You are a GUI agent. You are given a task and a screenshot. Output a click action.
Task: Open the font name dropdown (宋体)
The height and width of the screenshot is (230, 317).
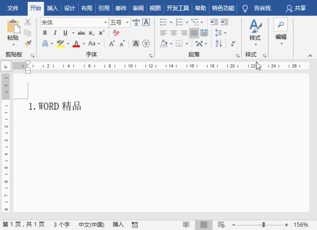click(x=106, y=22)
